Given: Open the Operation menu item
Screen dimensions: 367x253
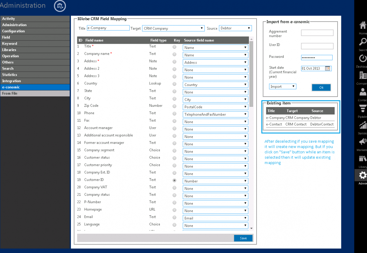Looking at the screenshot, I should [35, 56].
